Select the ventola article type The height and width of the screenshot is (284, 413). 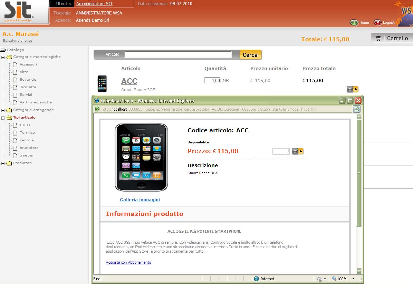(x=27, y=140)
